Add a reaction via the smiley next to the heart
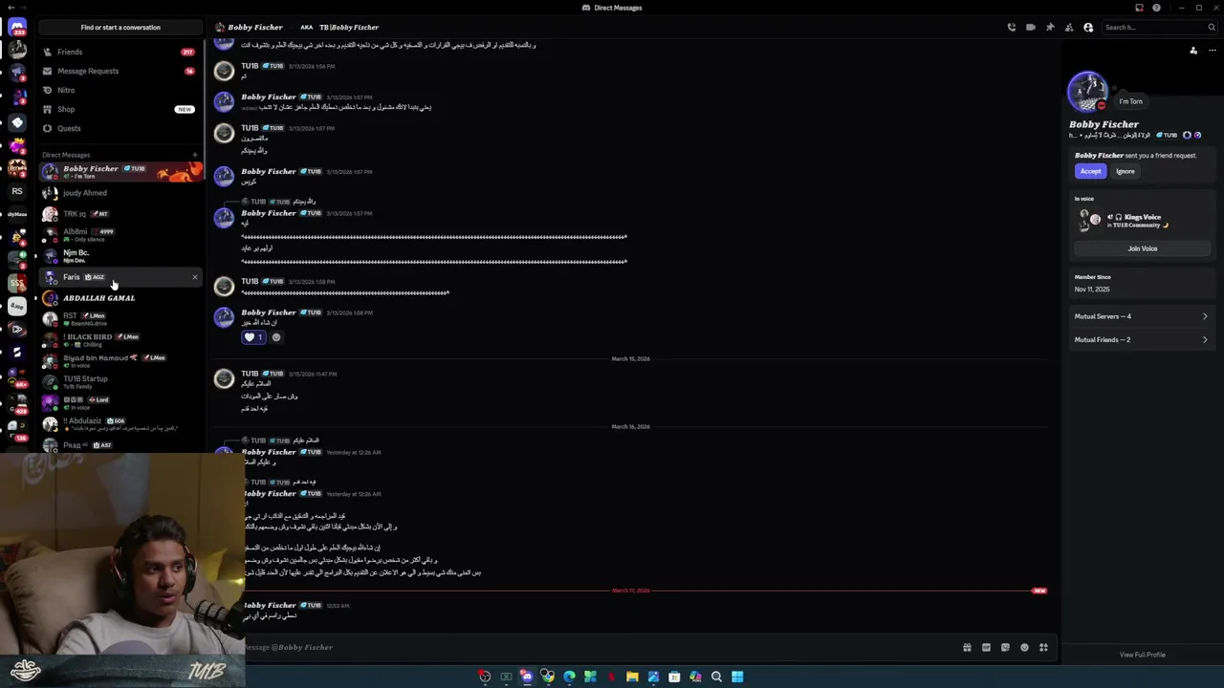The width and height of the screenshot is (1224, 688). click(x=276, y=337)
